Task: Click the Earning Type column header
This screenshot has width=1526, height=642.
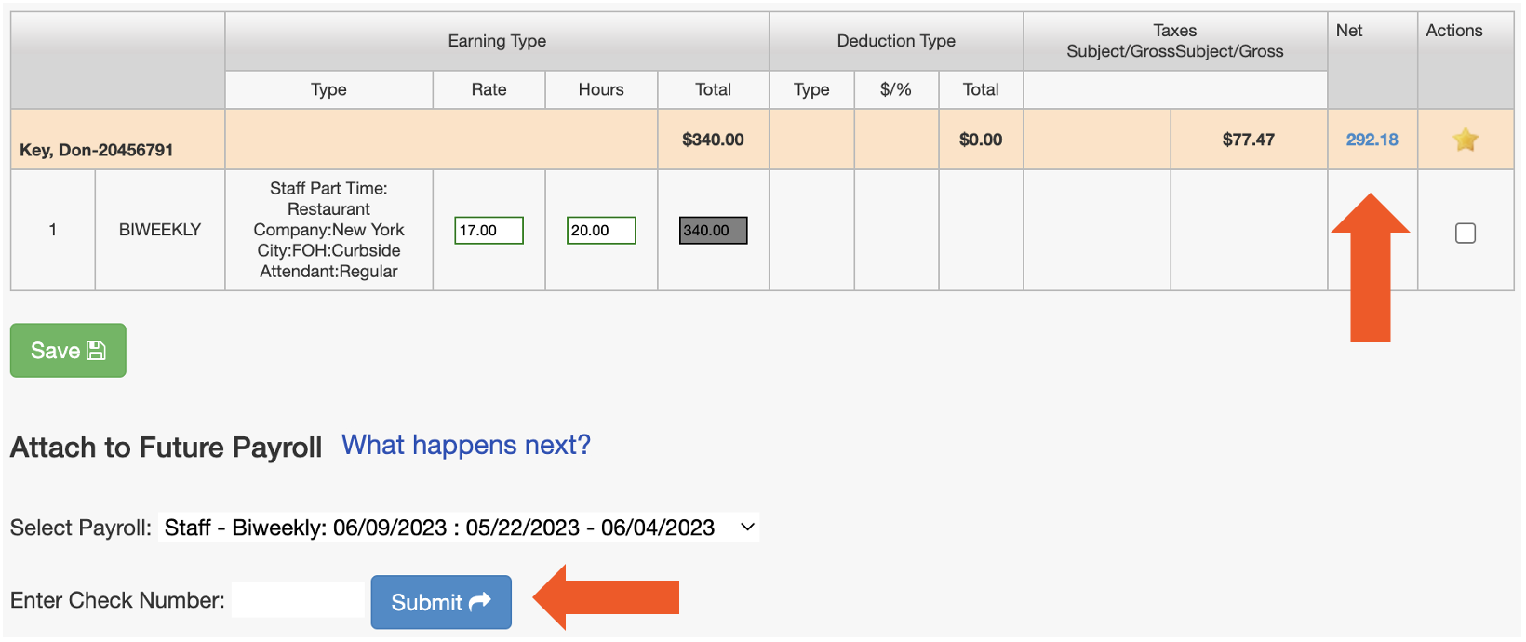Action: (x=497, y=41)
